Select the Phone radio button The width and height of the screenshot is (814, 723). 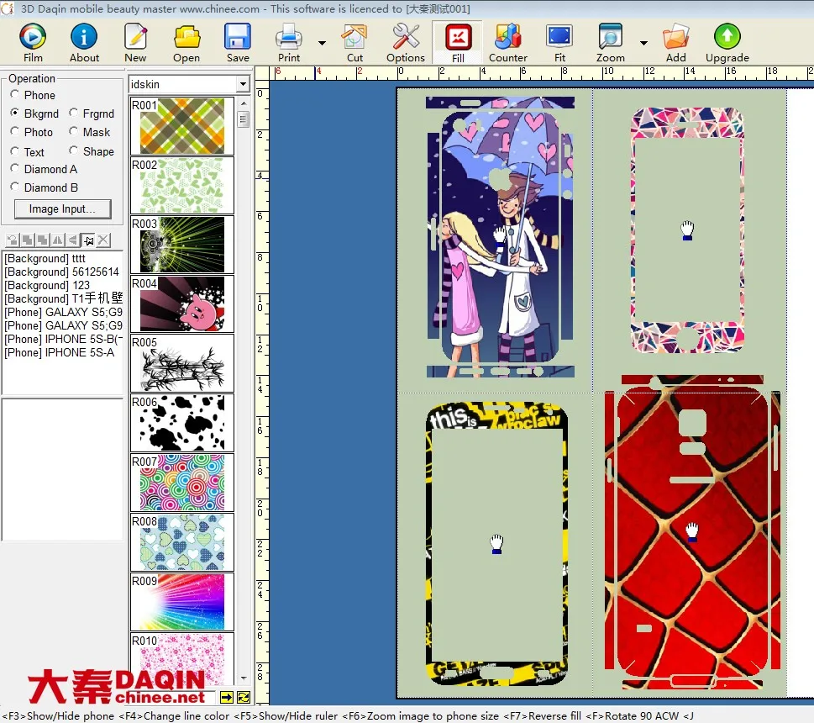click(15, 95)
